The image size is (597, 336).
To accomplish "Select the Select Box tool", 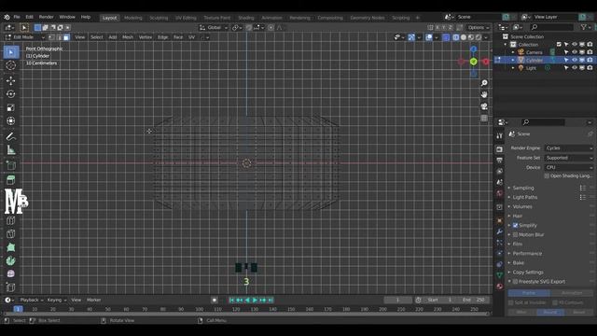I will pos(11,52).
